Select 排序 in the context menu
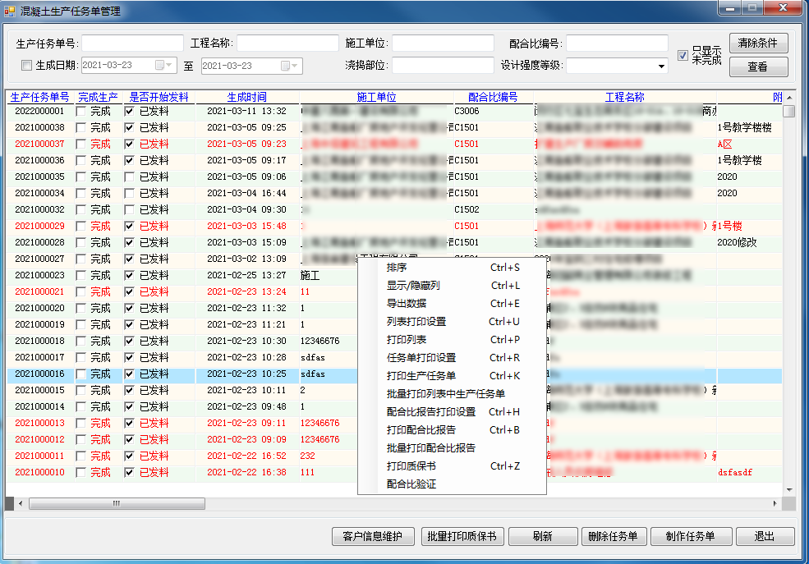 pyautogui.click(x=397, y=268)
